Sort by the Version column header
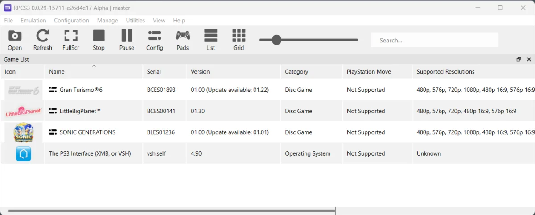 tap(234, 71)
